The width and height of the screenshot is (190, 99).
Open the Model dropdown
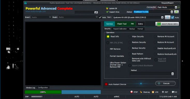point(97,17)
